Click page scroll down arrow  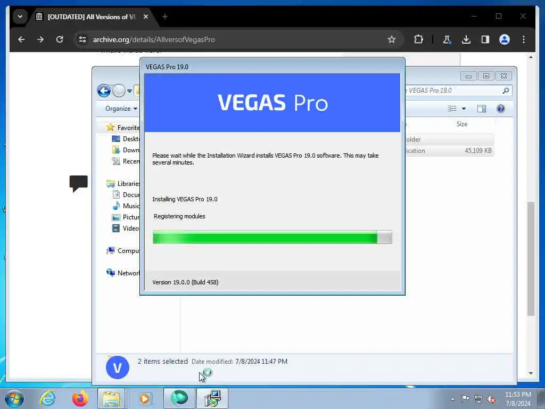(531, 373)
